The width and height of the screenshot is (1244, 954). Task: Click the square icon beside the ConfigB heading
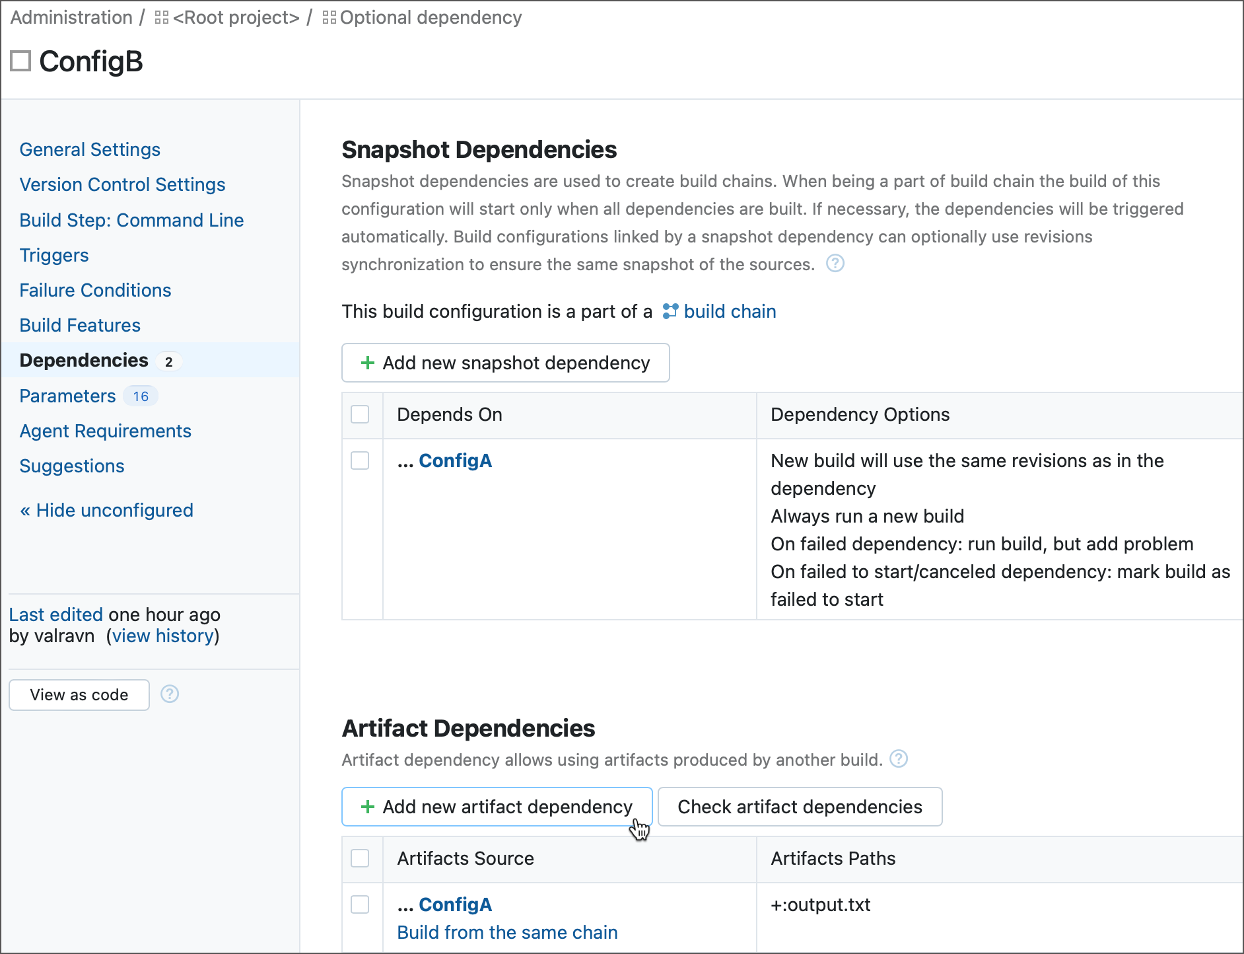tap(20, 61)
